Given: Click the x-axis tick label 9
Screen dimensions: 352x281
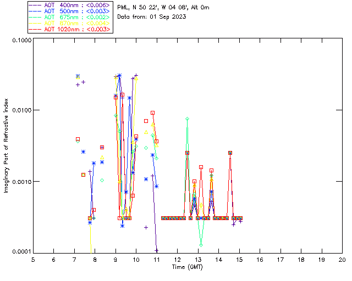Looking at the screenshot, I should pyautogui.click(x=116, y=260).
